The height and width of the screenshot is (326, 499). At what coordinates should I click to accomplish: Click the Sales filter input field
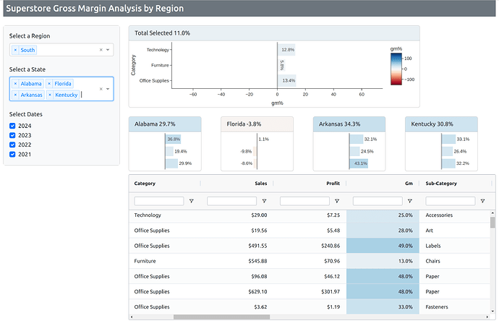click(231, 201)
